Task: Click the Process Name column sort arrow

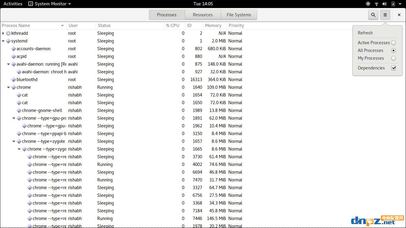Action: (x=62, y=26)
